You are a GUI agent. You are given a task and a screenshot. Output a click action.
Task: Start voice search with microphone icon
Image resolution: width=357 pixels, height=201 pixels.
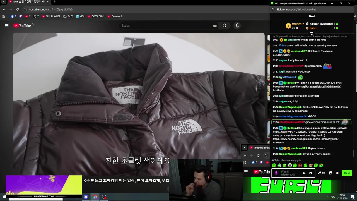click(x=237, y=26)
